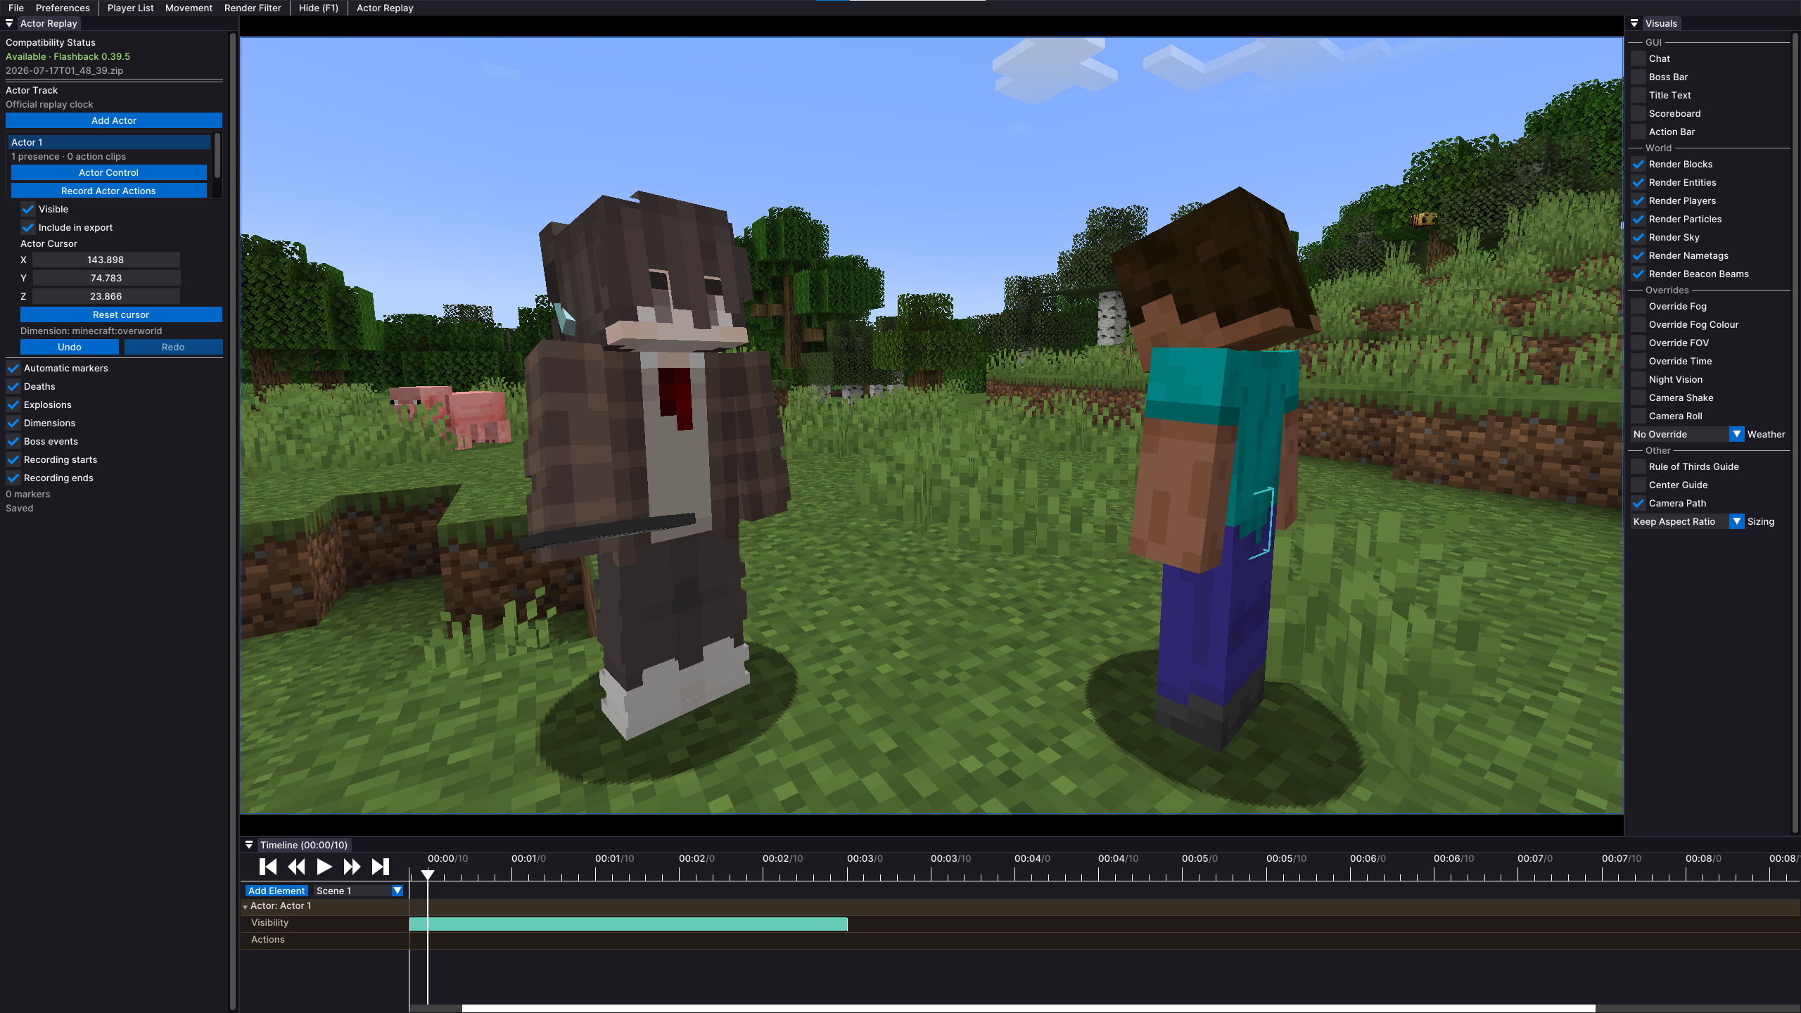
Task: Click the timeline playhead marker
Action: point(428,874)
